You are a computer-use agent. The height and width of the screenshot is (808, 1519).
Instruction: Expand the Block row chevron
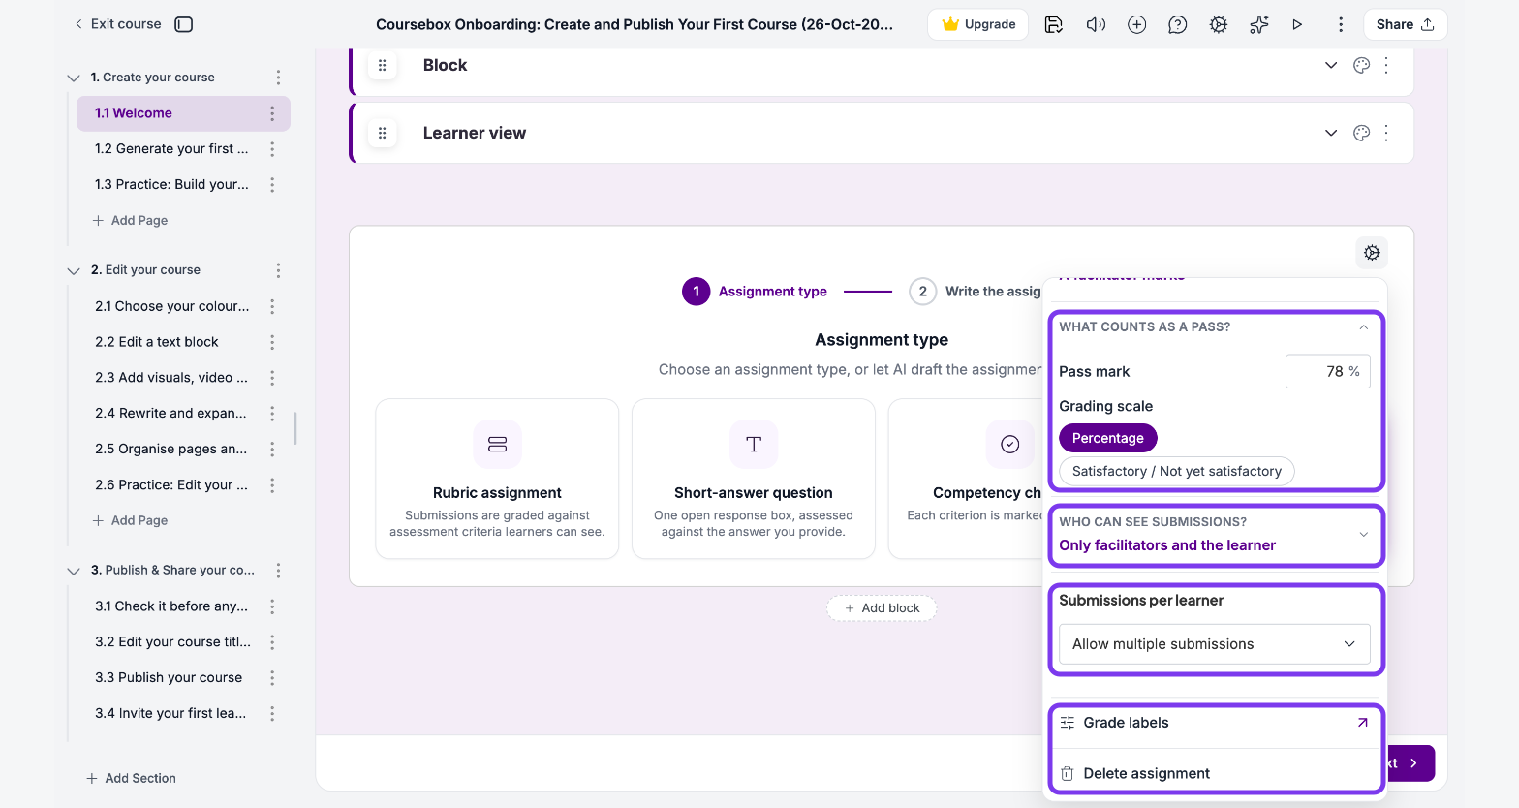tap(1331, 65)
